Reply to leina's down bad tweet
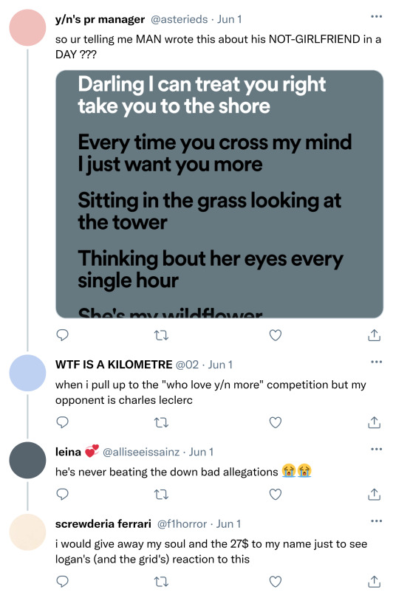 click(62, 494)
